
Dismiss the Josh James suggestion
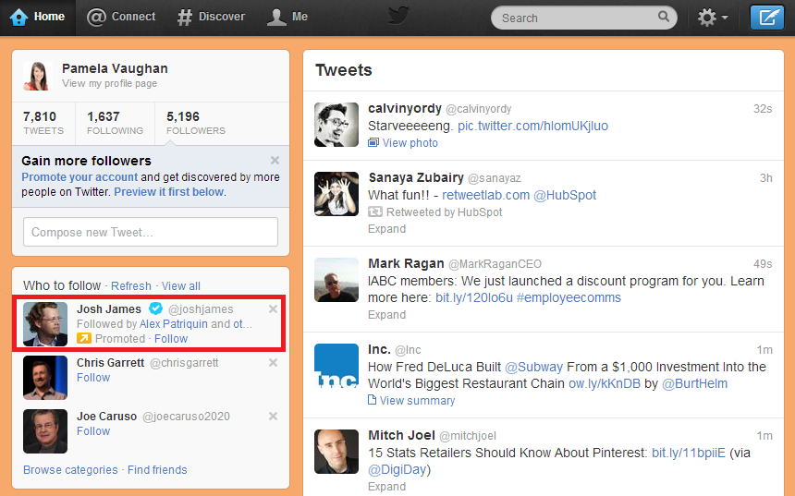[x=273, y=309]
